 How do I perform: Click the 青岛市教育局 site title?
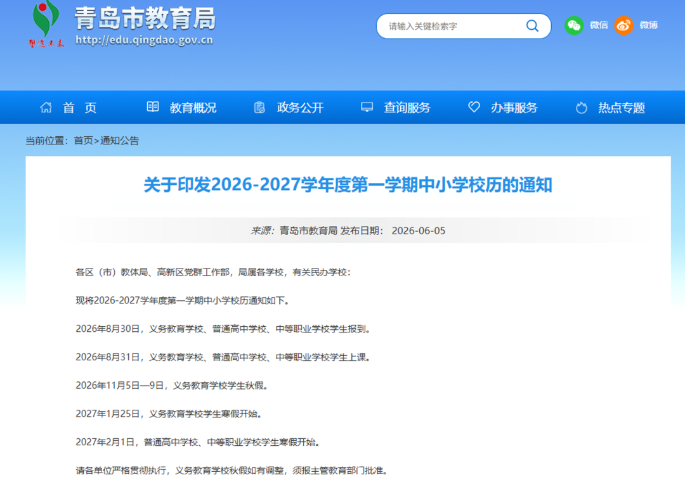145,18
